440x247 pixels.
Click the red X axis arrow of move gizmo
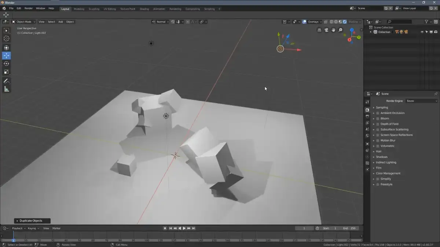point(299,50)
